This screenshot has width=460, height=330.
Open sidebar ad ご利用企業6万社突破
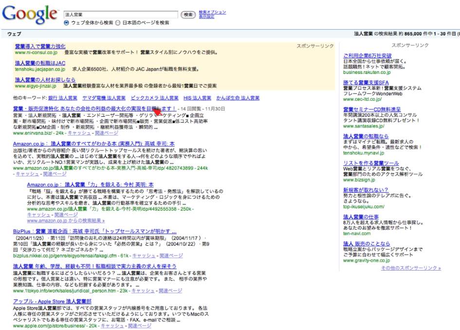click(368, 56)
